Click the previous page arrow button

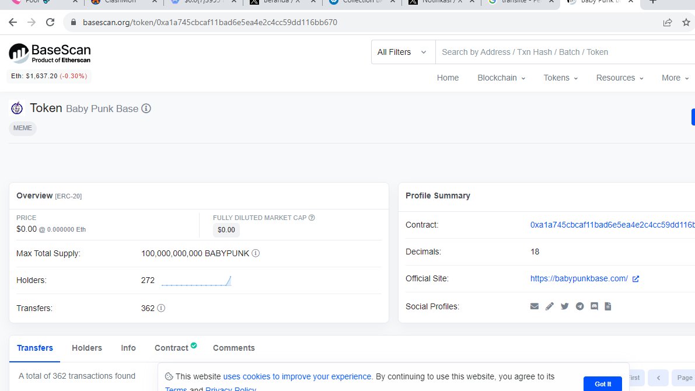click(658, 378)
